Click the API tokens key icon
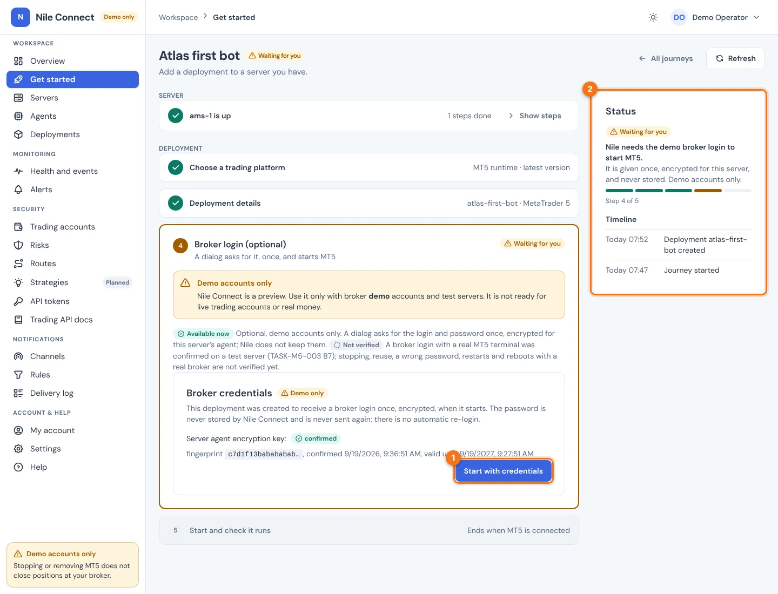Screen dimensions: 778x594 pyautogui.click(x=18, y=301)
